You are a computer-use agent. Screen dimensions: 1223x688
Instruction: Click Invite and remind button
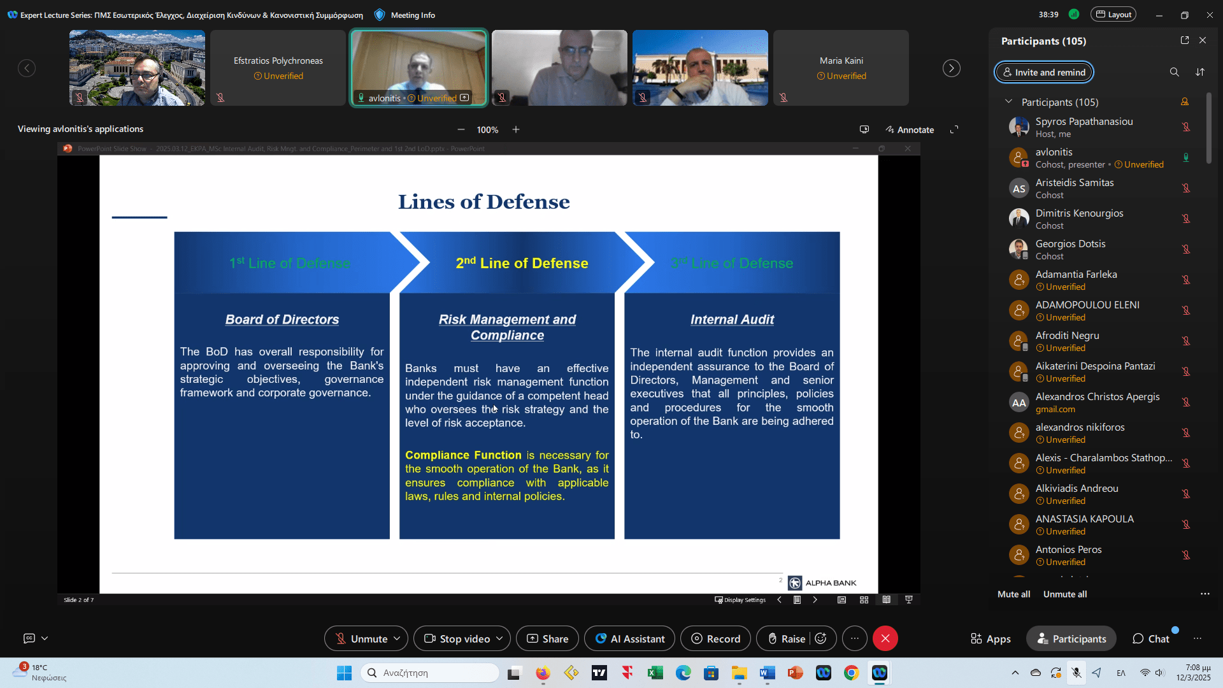pos(1043,72)
